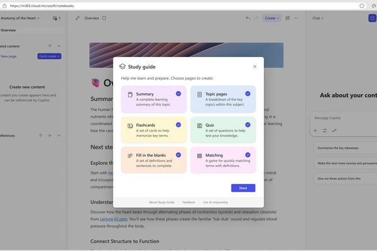This screenshot has height=251, width=377.
Task: Click the Quiz card icon
Action: pos(199,125)
